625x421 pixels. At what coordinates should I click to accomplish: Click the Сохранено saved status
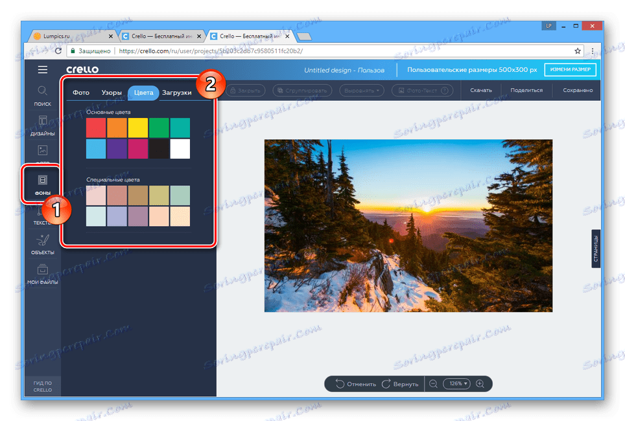(x=578, y=90)
